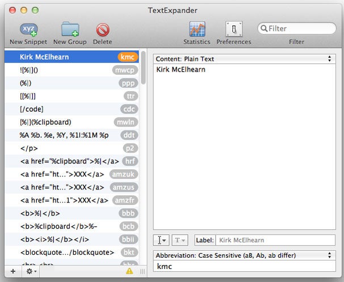
Task: Open Abbreviation Case Sensitive dropdown
Action: point(245,255)
